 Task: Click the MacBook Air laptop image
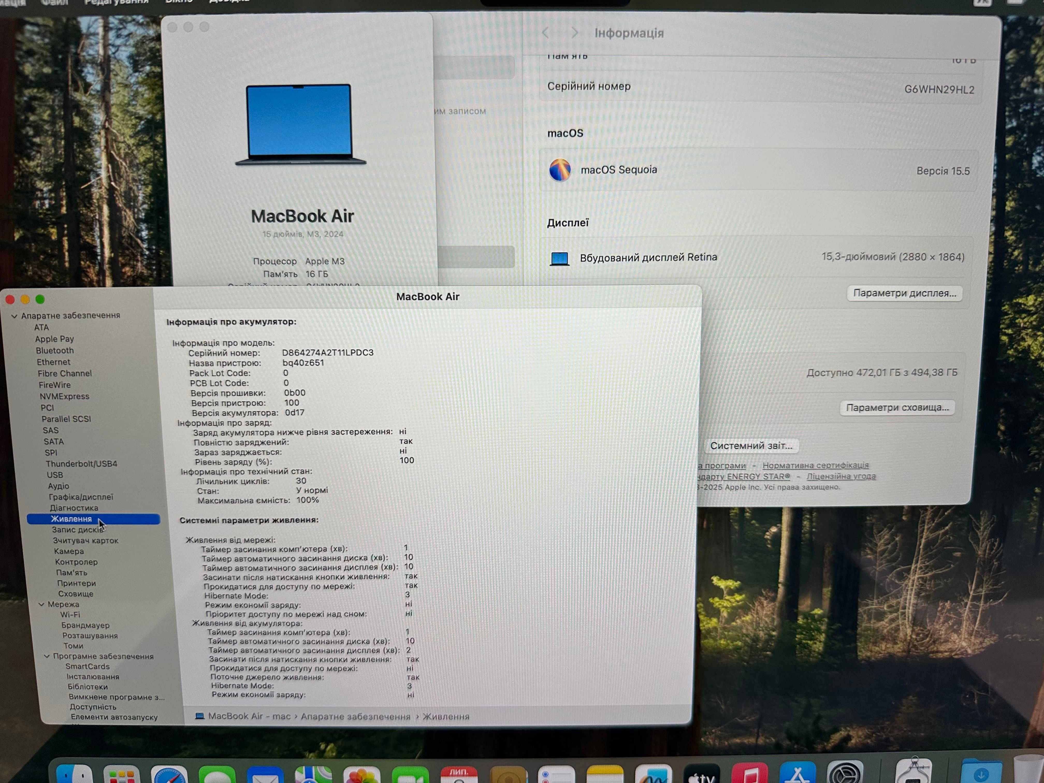(x=301, y=124)
